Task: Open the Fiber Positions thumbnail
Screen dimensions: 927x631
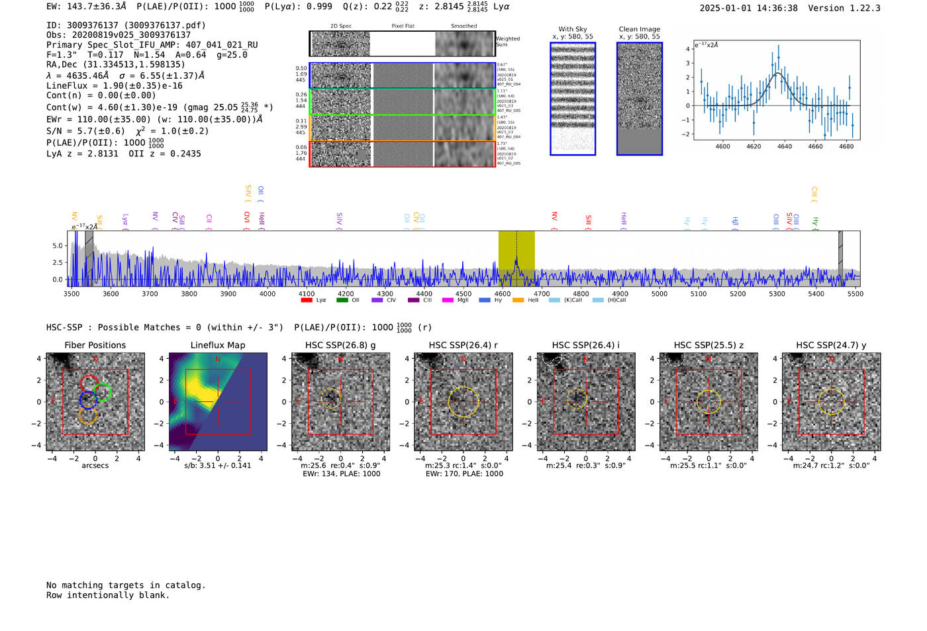Action: tap(95, 402)
